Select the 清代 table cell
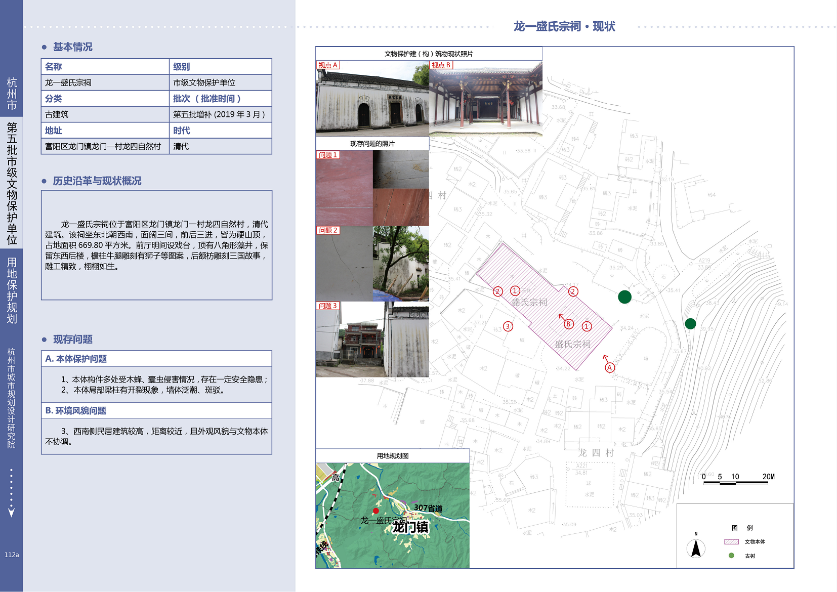Screen dimensions: 837x592 (221, 146)
